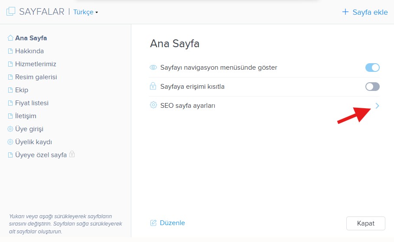The image size is (394, 242).
Task: Select the Hakkında page in sidebar
Action: [x=29, y=51]
